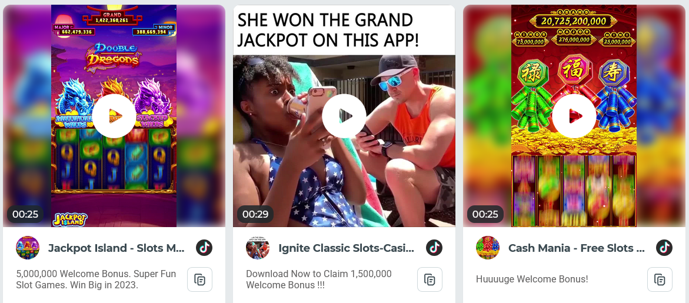Click the 20,725,200,000 grand jackpot banner
Viewport: 689px width, 303px height.
coord(574,21)
